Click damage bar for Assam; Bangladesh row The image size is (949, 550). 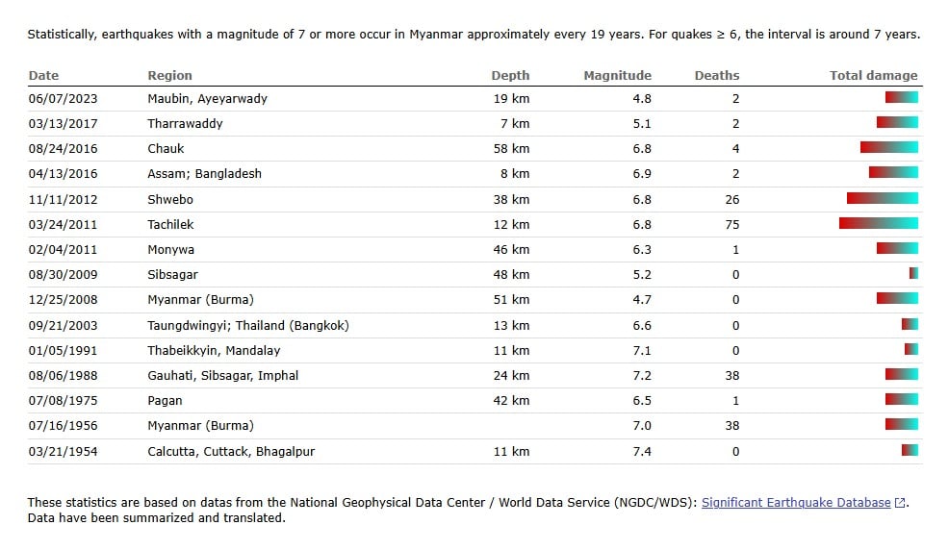tap(893, 172)
